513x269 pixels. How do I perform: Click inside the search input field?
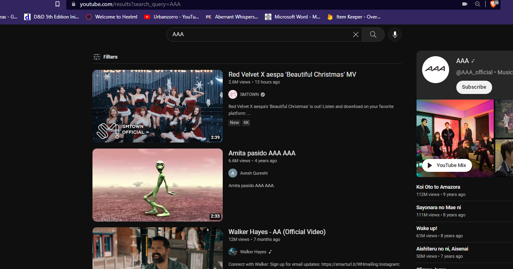click(x=261, y=35)
